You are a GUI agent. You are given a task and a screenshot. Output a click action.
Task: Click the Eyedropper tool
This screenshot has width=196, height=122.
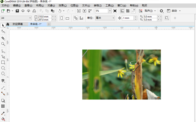tap(3, 113)
